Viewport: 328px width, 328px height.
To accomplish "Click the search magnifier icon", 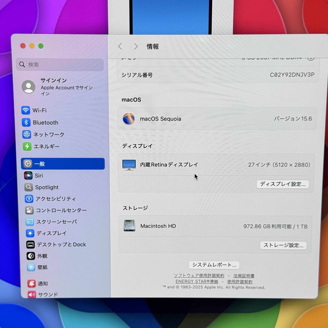I will (x=22, y=65).
